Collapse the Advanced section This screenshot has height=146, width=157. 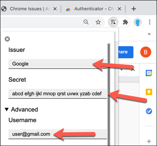pos(21,109)
